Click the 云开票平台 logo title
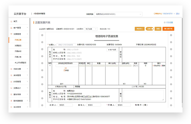 click(20, 14)
